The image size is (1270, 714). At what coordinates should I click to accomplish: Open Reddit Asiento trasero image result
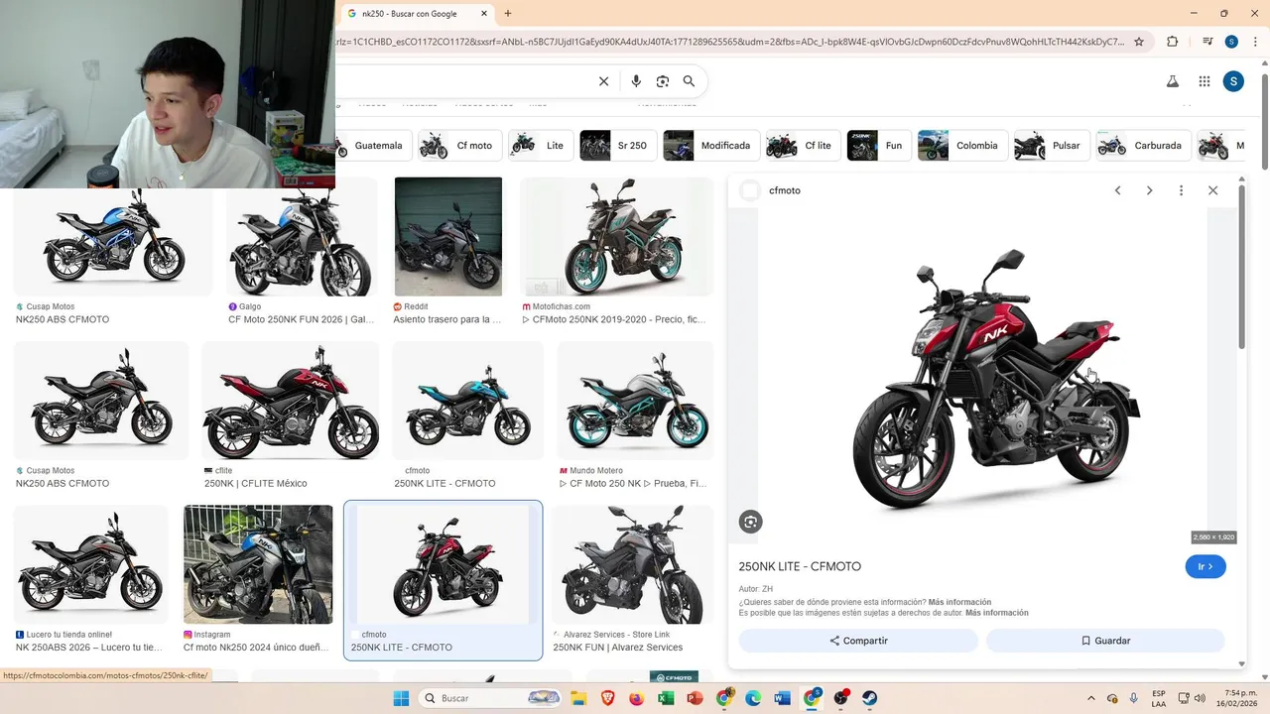[x=448, y=237]
